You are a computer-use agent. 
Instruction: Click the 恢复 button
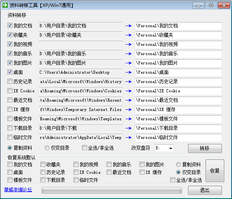[215, 171]
